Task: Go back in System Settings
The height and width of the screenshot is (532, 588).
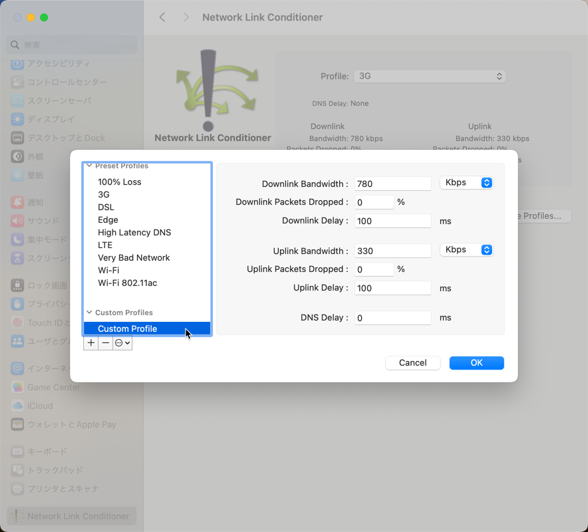Action: 162,17
